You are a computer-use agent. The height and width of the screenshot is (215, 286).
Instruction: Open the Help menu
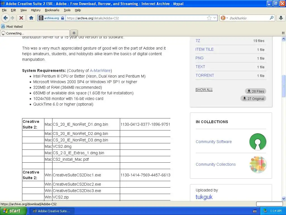78,10
